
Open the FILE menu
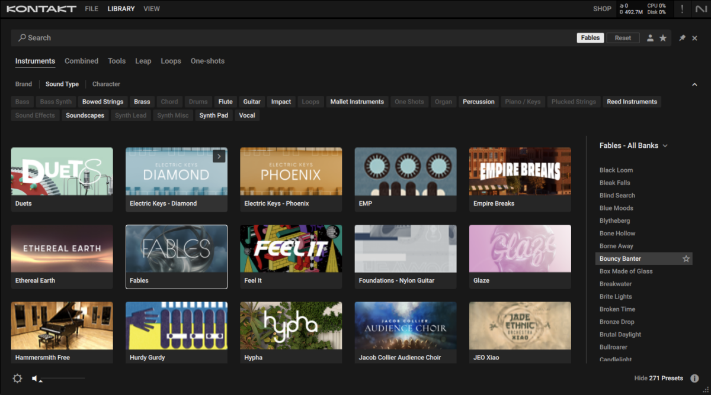(91, 9)
